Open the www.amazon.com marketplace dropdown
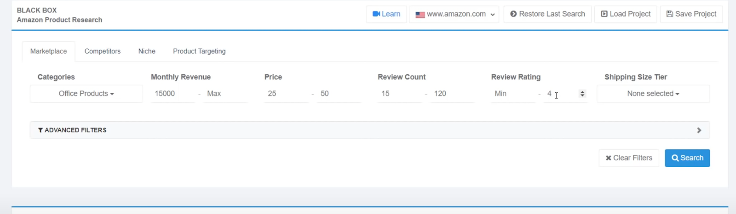The width and height of the screenshot is (736, 214). [454, 14]
